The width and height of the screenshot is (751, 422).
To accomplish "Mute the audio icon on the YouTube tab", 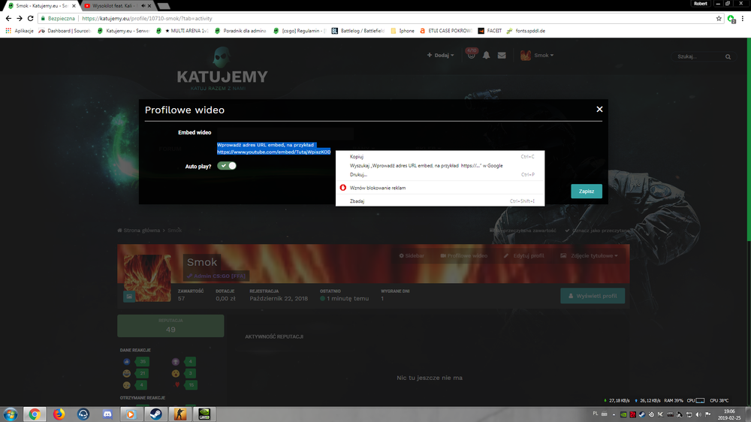I will tap(143, 6).
